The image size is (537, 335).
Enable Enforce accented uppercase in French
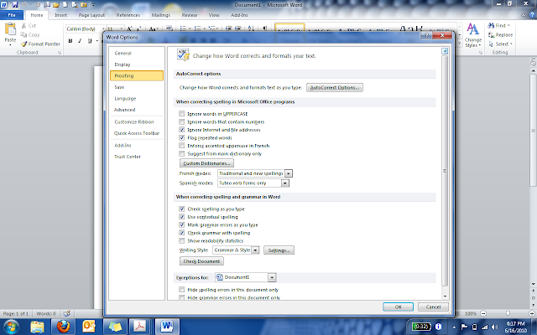181,146
